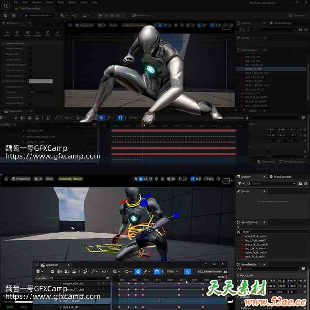Click SEQ_SlideAnimation breadcrumb in floating Sequencer

click(210, 271)
